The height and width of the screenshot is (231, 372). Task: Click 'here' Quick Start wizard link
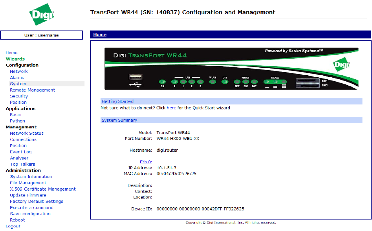(x=171, y=108)
